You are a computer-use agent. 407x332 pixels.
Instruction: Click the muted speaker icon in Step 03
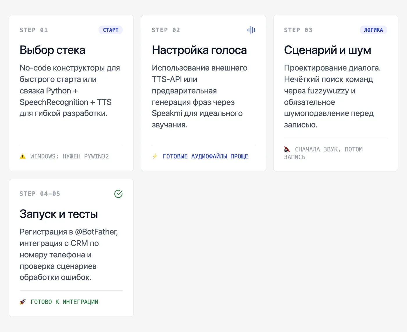click(287, 149)
